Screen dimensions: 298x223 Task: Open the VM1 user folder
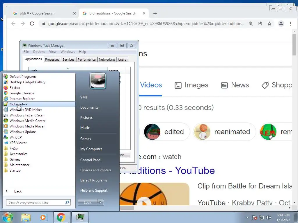point(84,97)
